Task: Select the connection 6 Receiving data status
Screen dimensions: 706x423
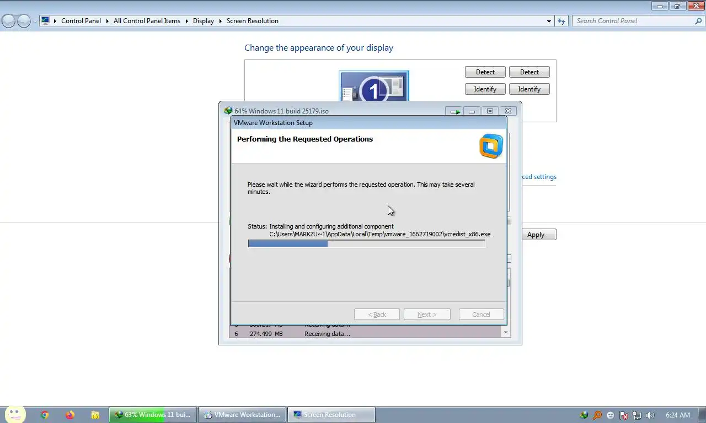Action: click(327, 334)
